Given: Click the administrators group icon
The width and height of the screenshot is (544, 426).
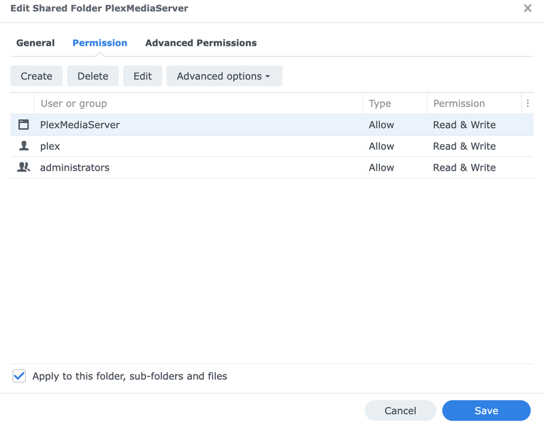Looking at the screenshot, I should [24, 167].
